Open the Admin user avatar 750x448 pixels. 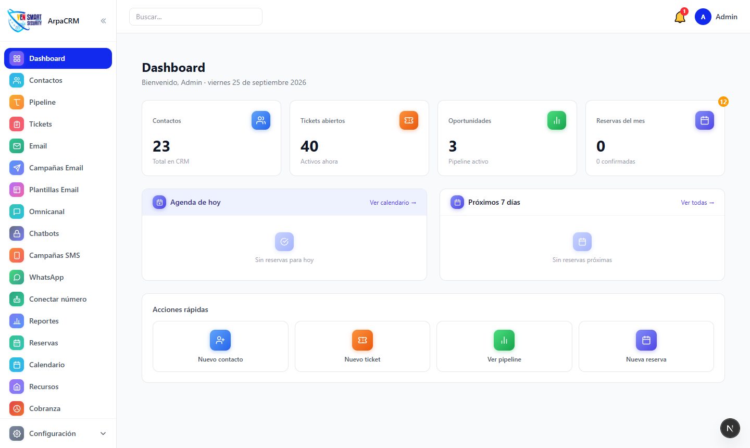coord(703,17)
